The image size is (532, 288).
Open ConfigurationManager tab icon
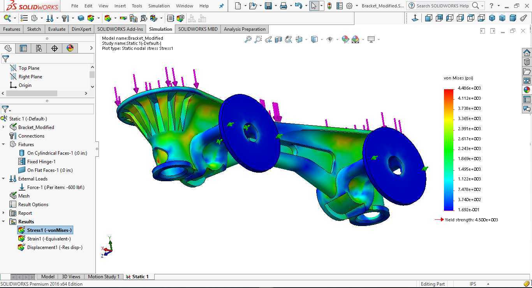coord(39,48)
